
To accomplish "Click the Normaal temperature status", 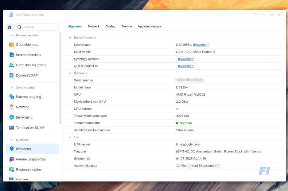I will (x=184, y=123).
